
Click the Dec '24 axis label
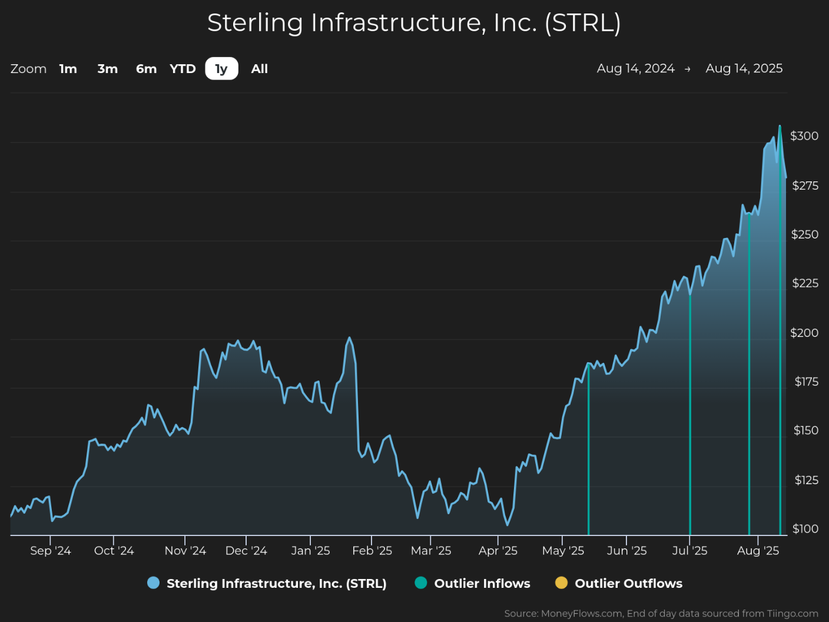[x=246, y=551]
